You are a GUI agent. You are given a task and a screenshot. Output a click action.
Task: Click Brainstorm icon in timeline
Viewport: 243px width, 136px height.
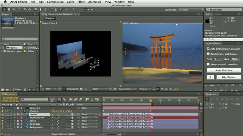click(87, 99)
